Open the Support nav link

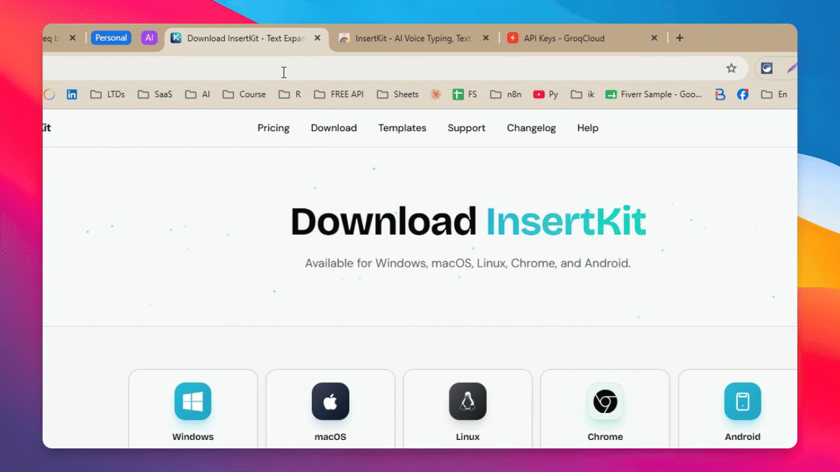point(467,128)
